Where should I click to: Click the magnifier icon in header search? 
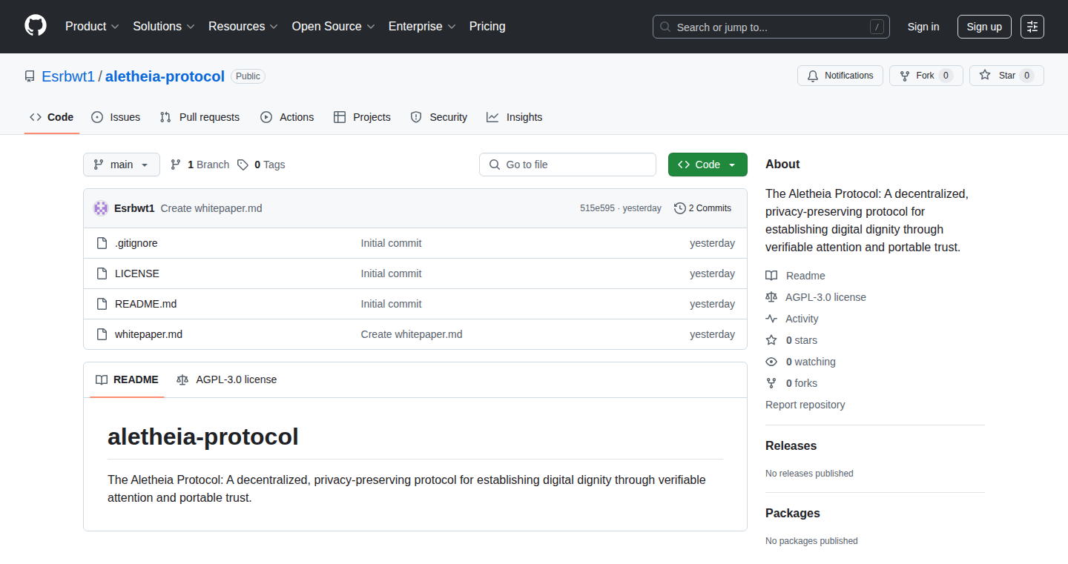(665, 27)
